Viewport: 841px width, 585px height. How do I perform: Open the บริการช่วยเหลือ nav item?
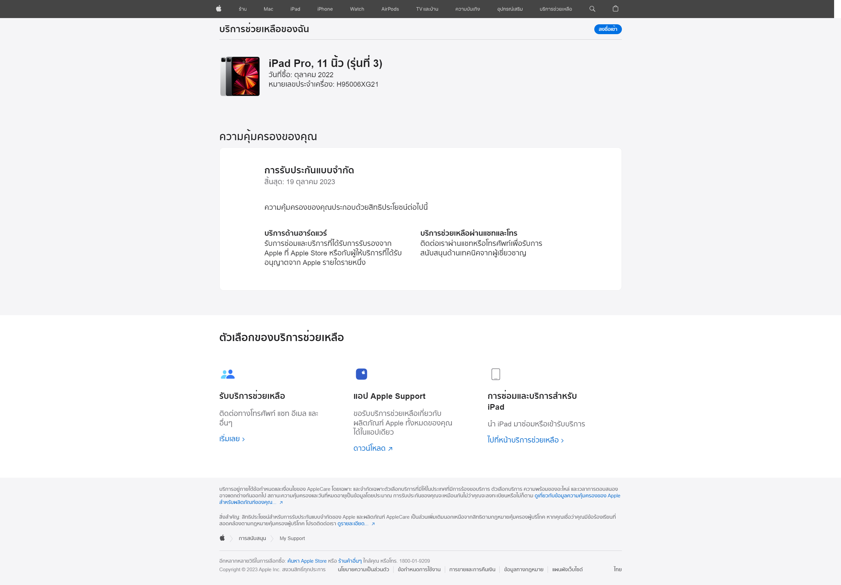coord(556,9)
